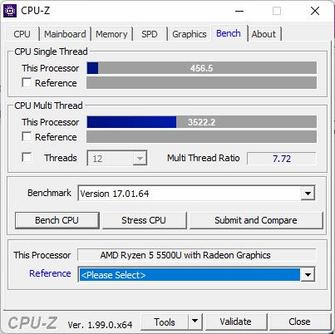
Task: Select the Graphics tab
Action: 190,34
